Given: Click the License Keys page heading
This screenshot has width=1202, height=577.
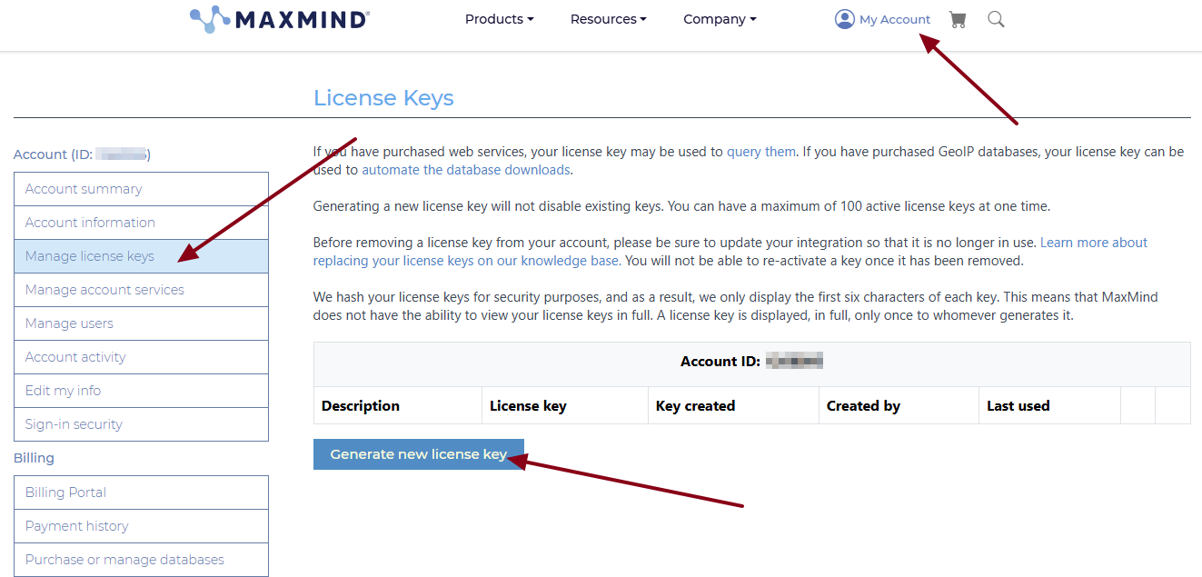Looking at the screenshot, I should pyautogui.click(x=383, y=98).
